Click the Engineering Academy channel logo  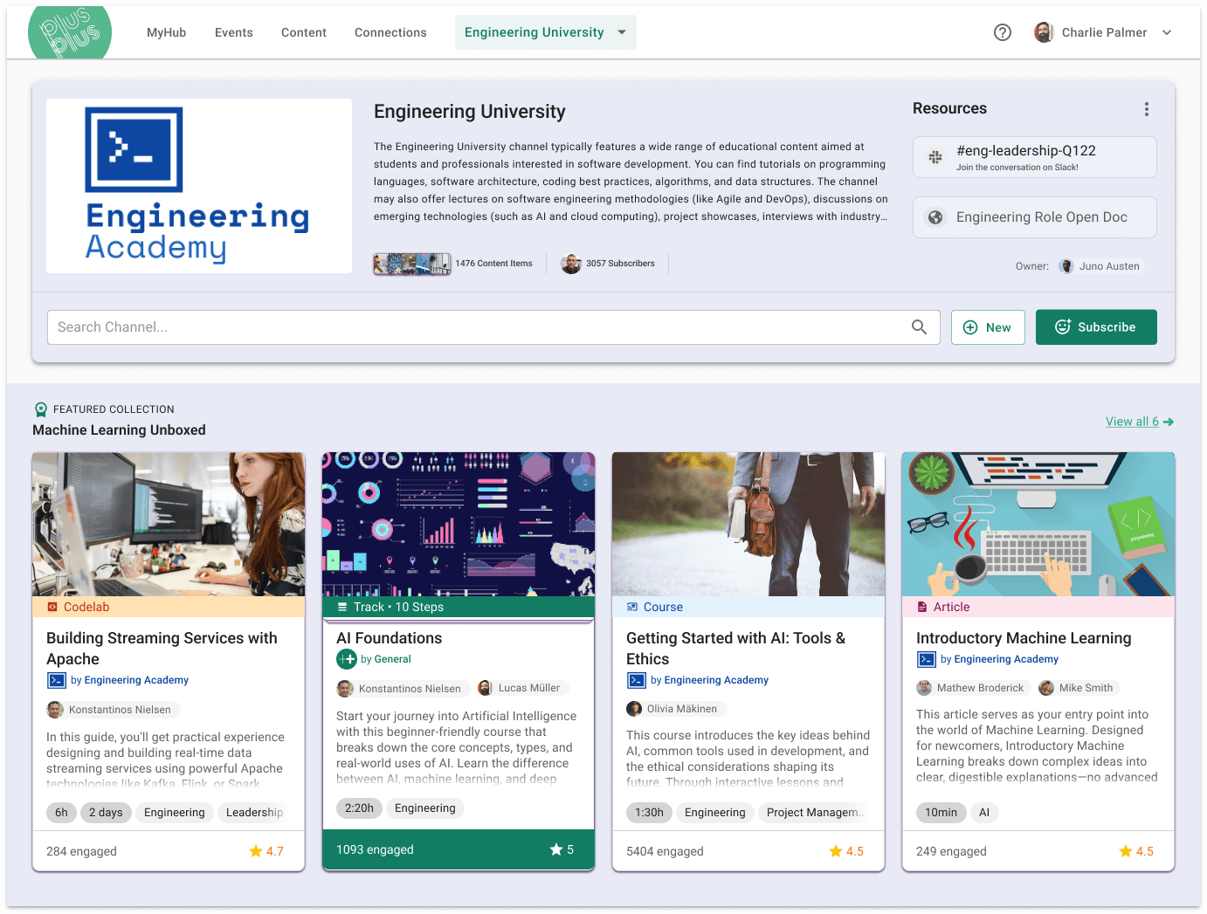pos(199,186)
